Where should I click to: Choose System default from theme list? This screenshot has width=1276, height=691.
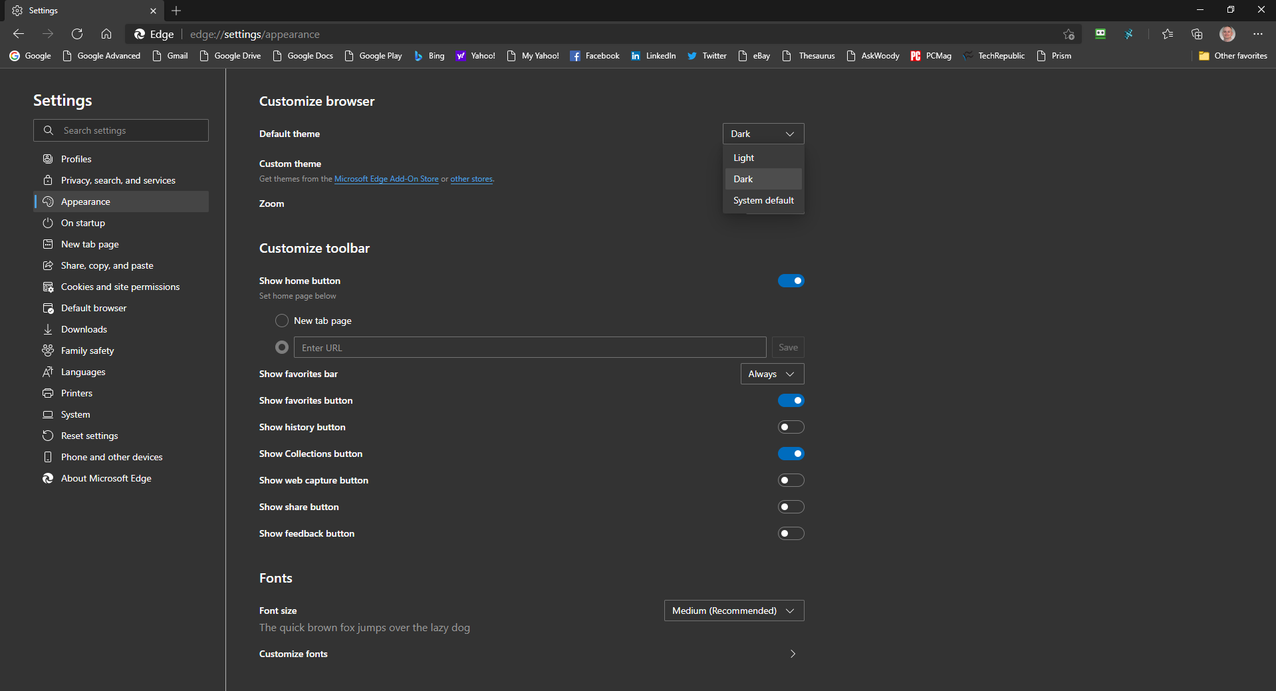point(763,200)
